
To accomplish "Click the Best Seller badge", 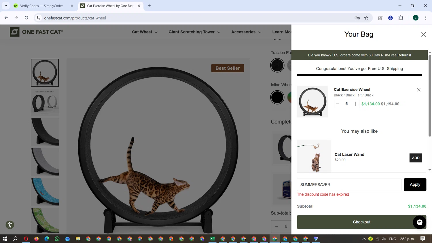I will 228,68.
